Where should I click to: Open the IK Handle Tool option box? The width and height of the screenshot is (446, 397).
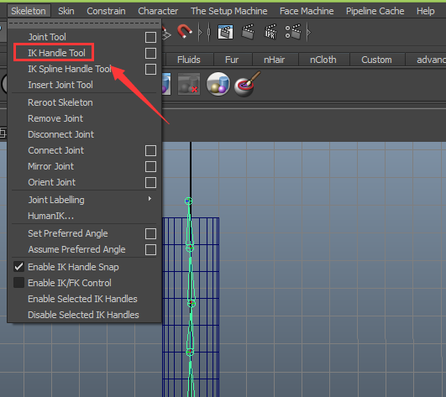coord(150,53)
